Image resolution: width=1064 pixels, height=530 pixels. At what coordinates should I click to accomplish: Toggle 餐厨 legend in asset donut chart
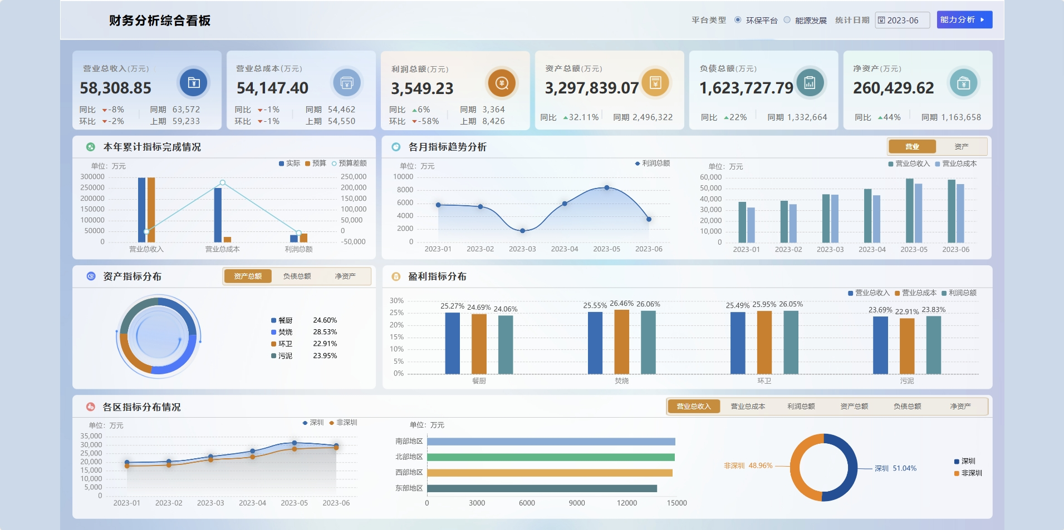282,320
